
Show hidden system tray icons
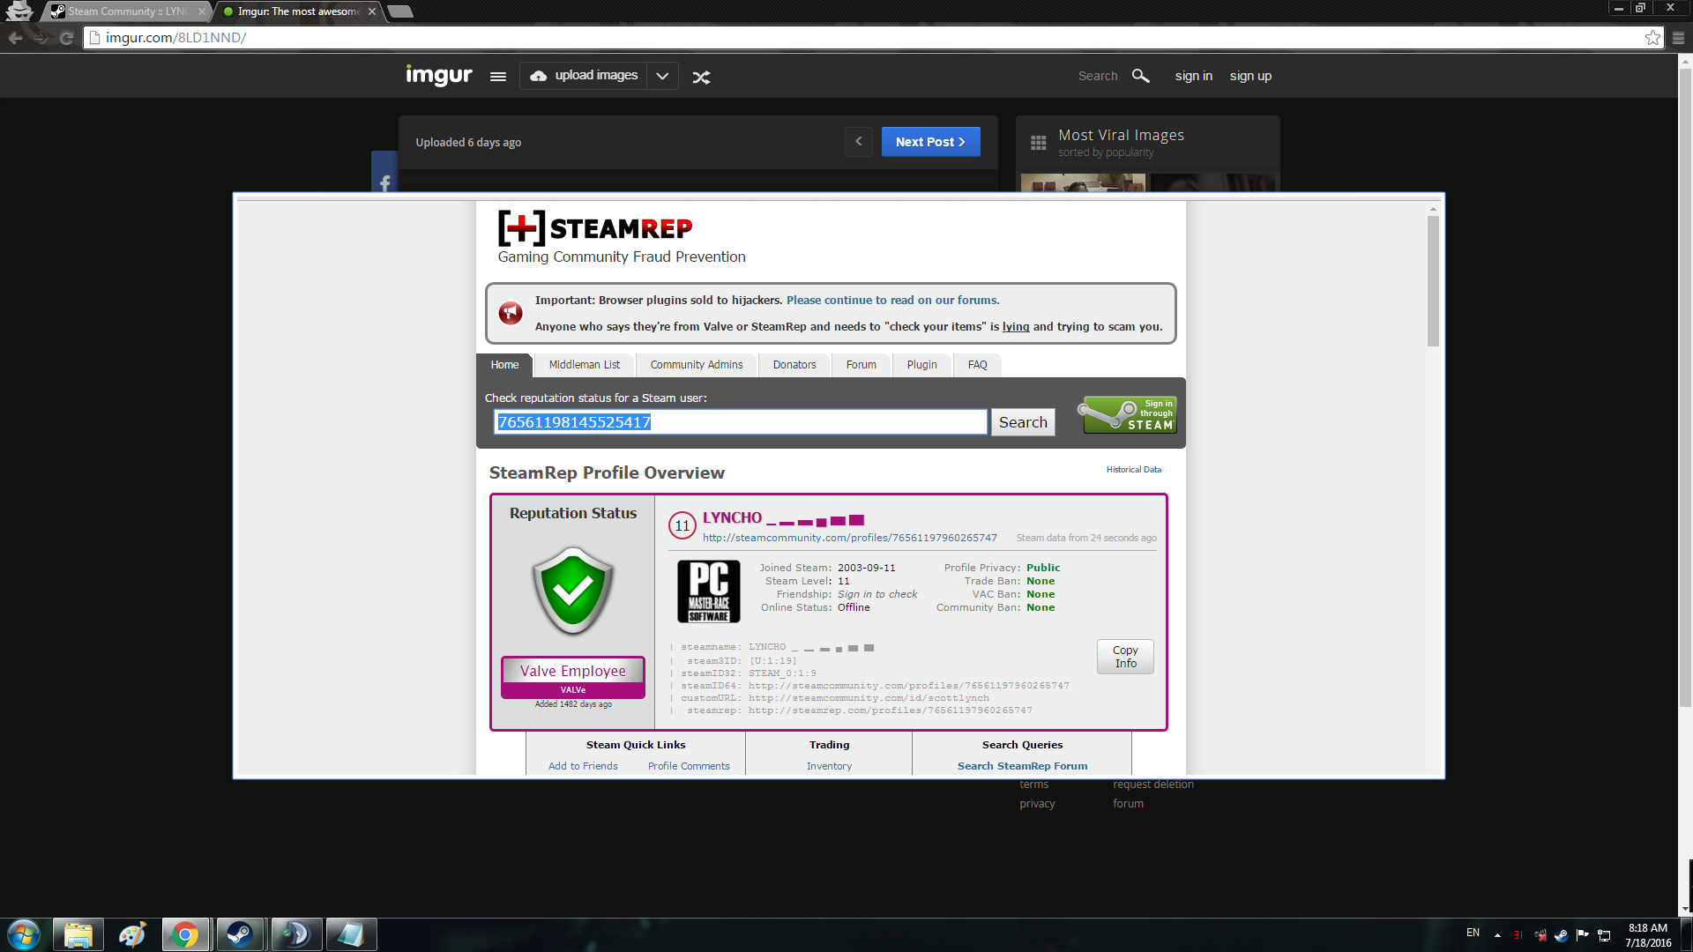click(x=1497, y=934)
